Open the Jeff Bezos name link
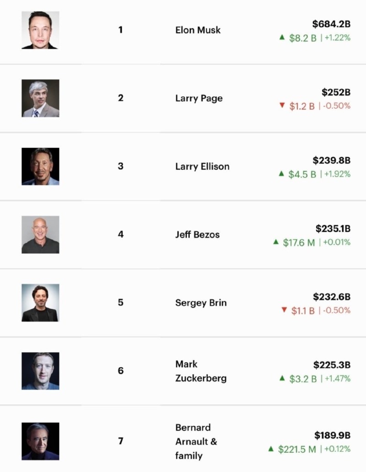 coord(197,235)
